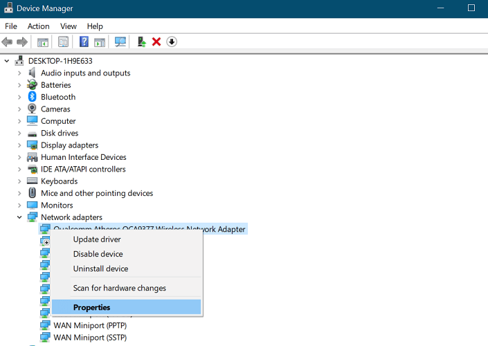Click the IDE ATA/ATAPI controllers icon
Screen dimensions: 488x346
33,170
